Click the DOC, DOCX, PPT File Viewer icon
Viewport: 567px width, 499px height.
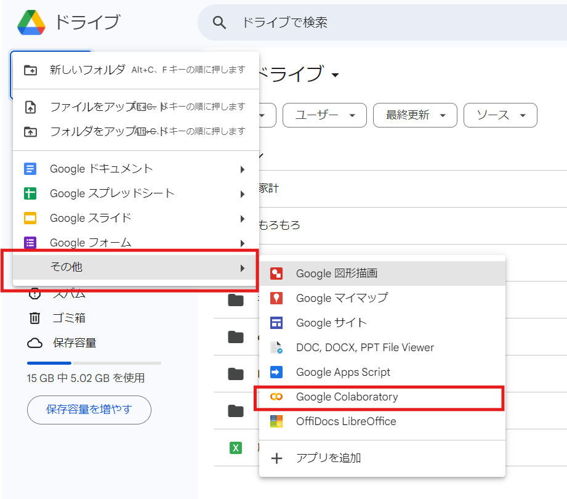(276, 347)
